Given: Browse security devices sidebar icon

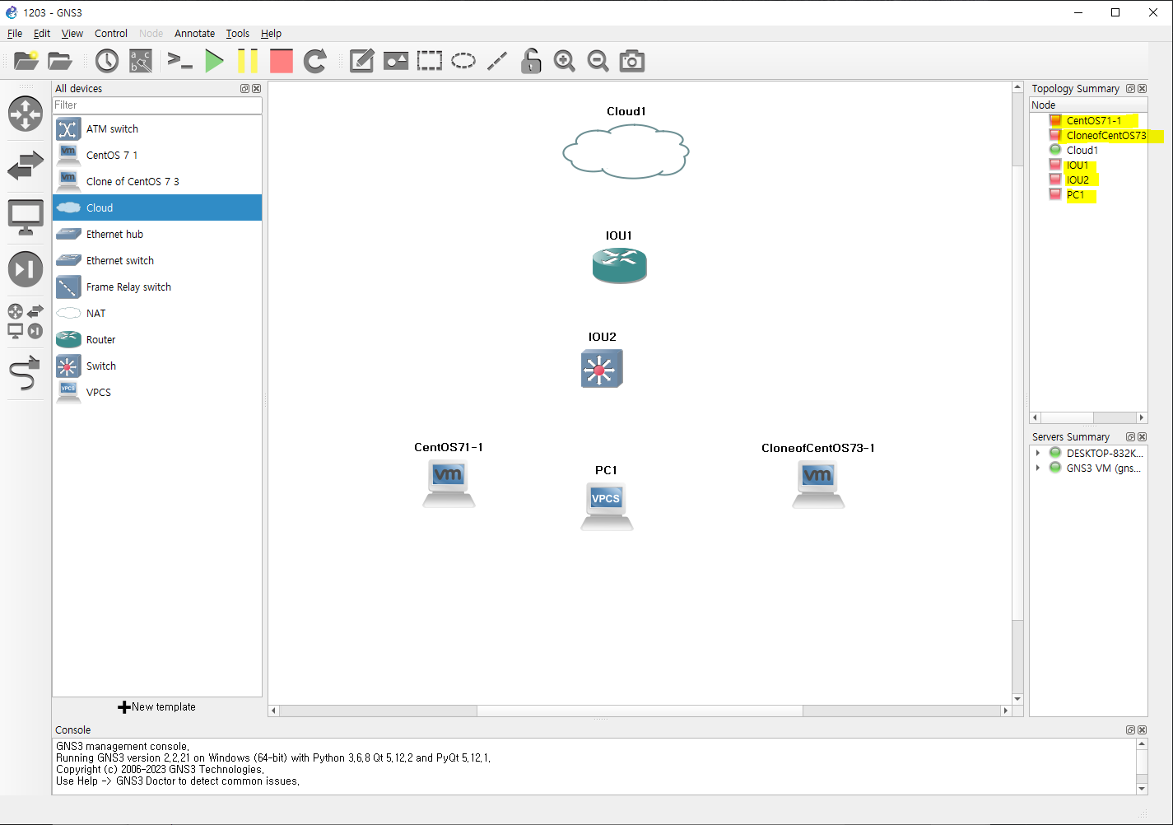Looking at the screenshot, I should 26,269.
